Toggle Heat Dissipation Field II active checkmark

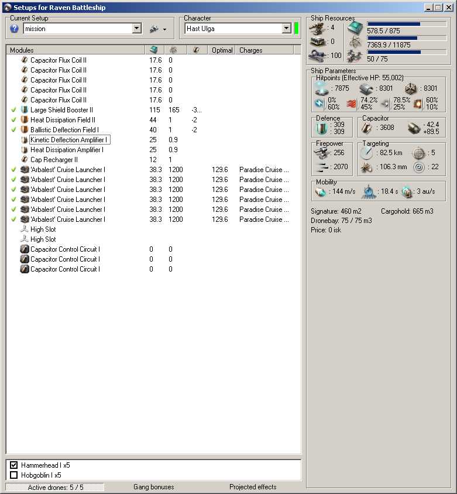point(13,120)
